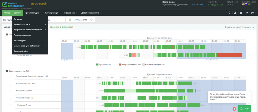Go to next day with grey arrow
The image size is (258, 112).
tap(91, 20)
